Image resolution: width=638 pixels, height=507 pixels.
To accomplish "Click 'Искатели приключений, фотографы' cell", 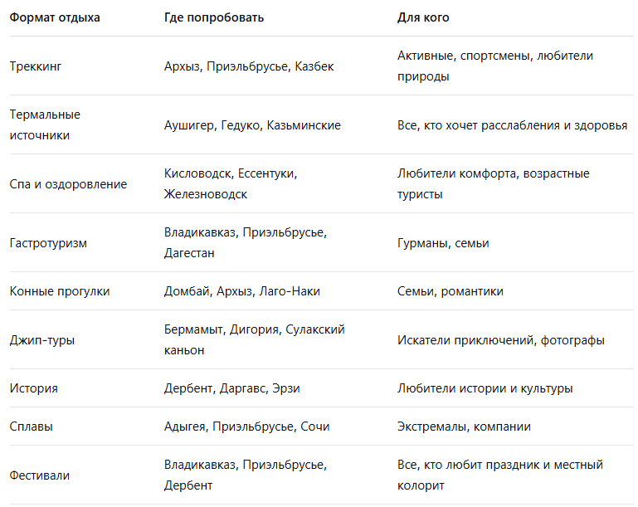I will [501, 340].
